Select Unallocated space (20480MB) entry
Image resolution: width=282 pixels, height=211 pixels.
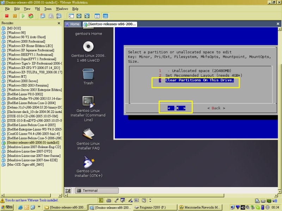click(x=195, y=71)
